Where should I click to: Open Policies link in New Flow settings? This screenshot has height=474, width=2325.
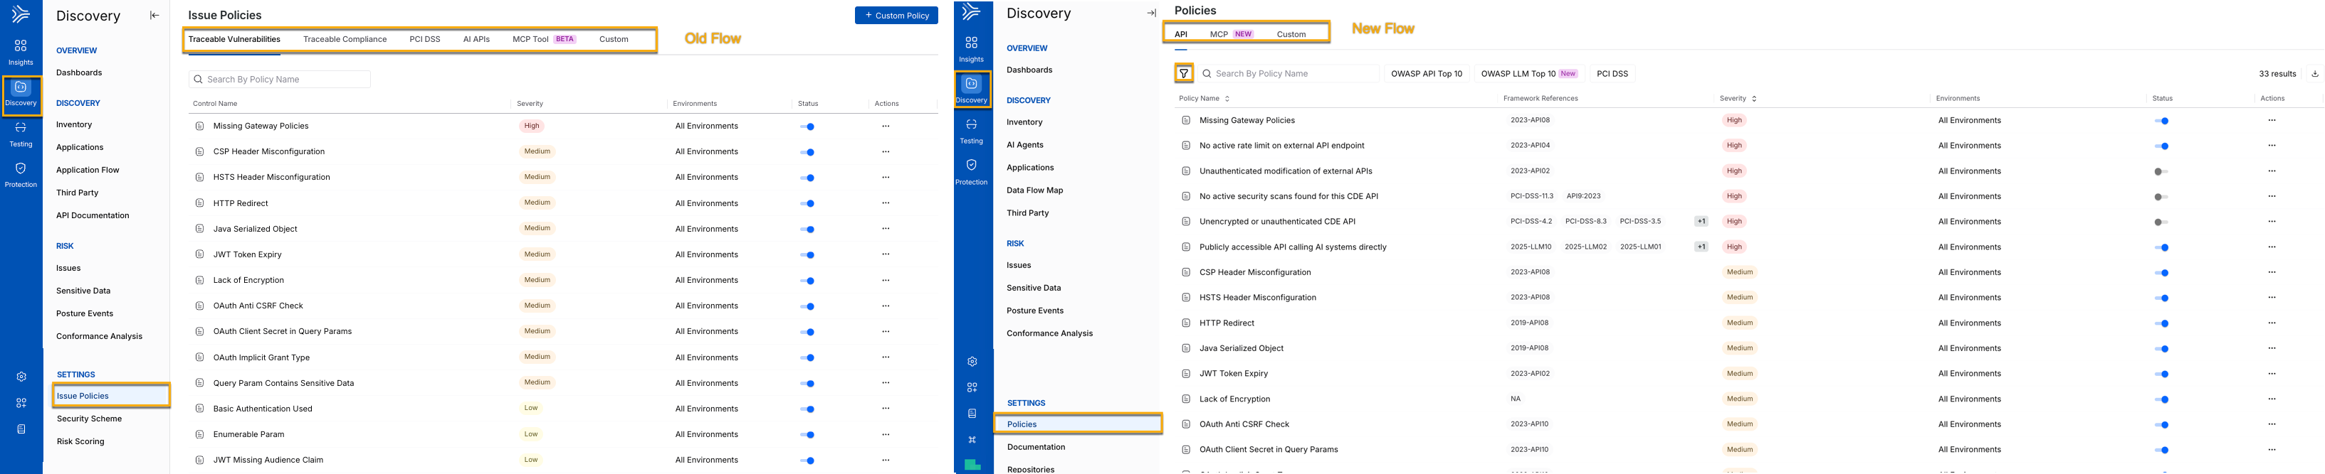[1078, 424]
